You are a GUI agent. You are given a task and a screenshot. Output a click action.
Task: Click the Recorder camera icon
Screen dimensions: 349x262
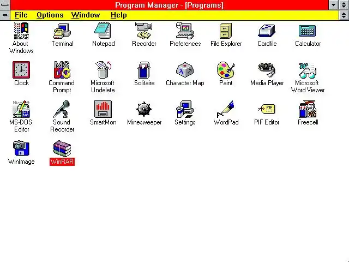pos(144,31)
